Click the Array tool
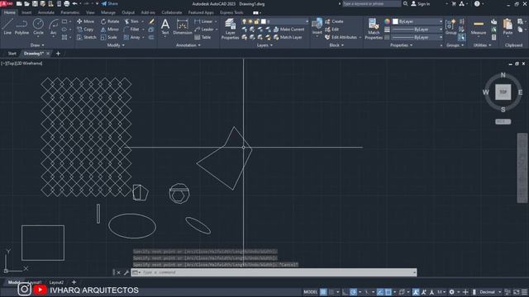Screen dimensions: 529x297 [x=132, y=37]
